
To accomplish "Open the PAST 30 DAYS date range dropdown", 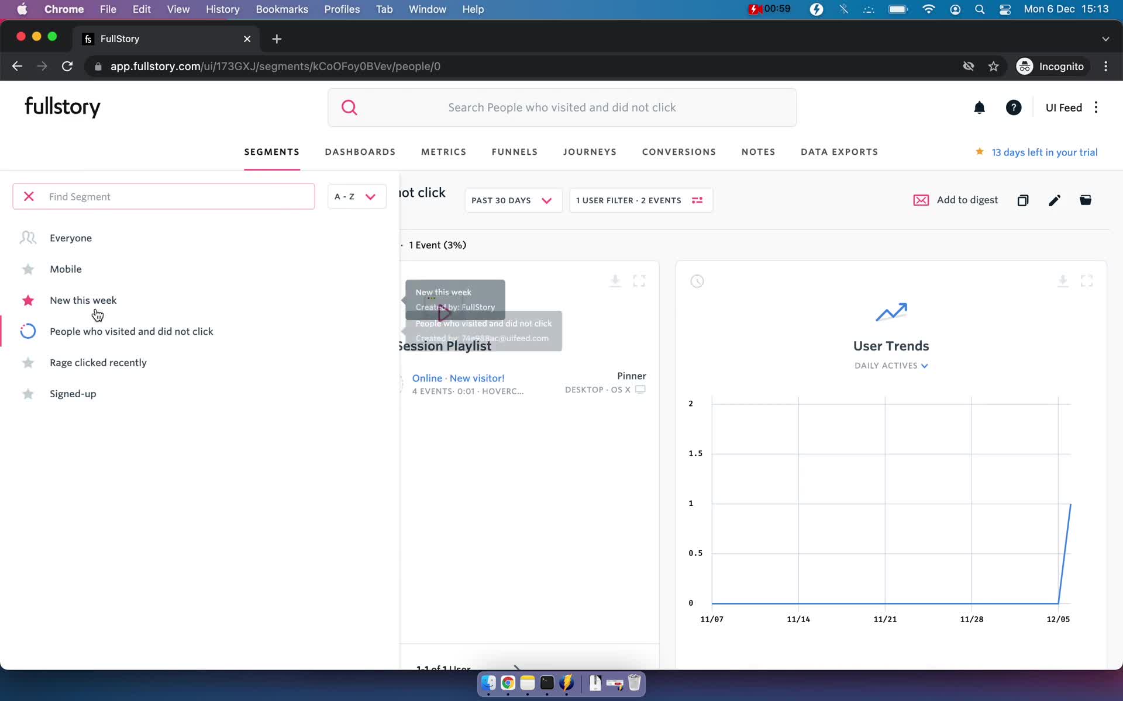I will coord(513,200).
